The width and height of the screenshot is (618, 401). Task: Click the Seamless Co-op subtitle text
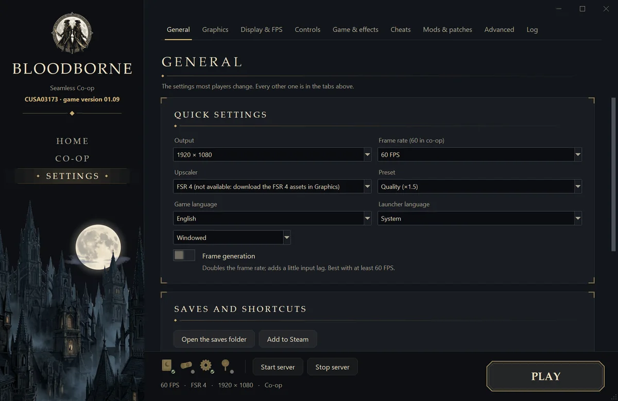coord(72,88)
